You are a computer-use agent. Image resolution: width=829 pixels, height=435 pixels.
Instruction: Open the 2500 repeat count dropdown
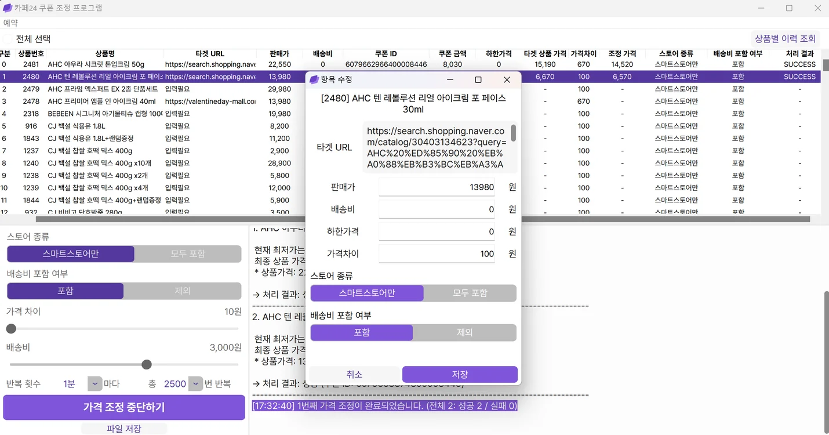click(x=195, y=384)
